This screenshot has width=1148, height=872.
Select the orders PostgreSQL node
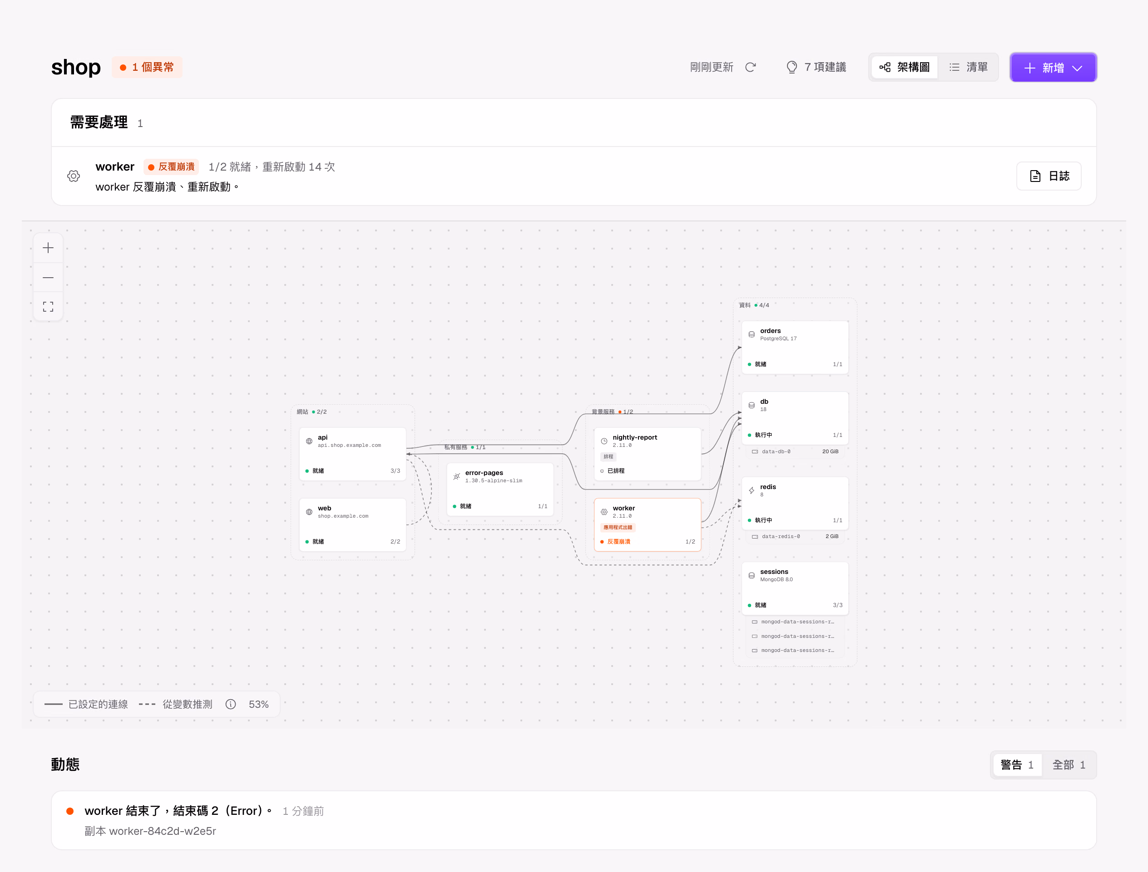pyautogui.click(x=795, y=347)
